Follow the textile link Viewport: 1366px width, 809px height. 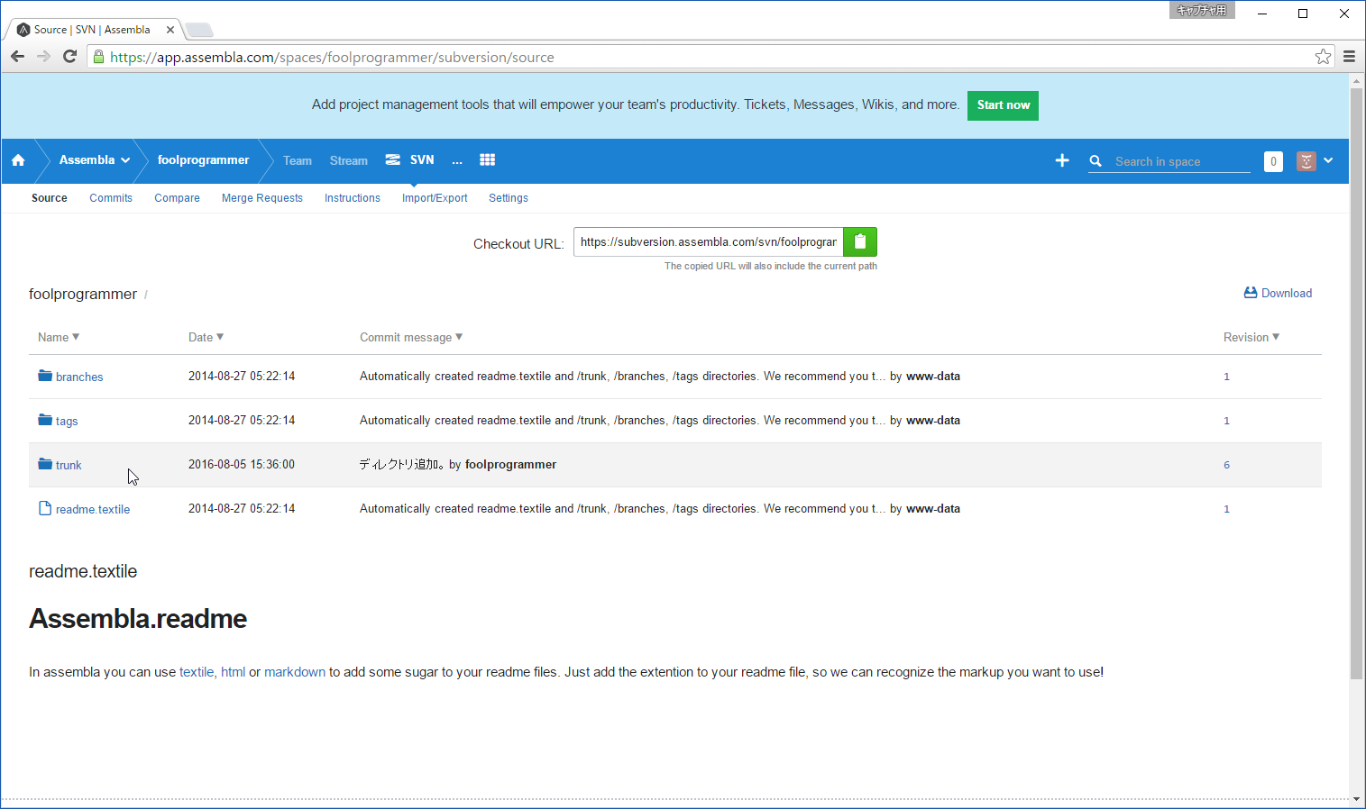[x=197, y=672]
